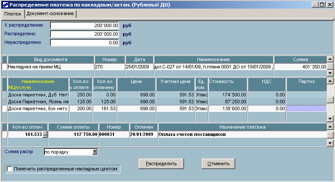Viewport: 335px width, 182px height.
Task: Click the Кол-во к оплате column header
Action: [x=80, y=84]
